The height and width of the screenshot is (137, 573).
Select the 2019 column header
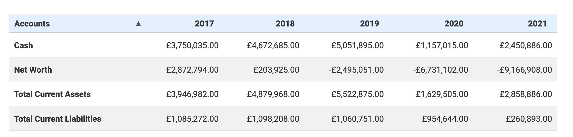pyautogui.click(x=369, y=24)
